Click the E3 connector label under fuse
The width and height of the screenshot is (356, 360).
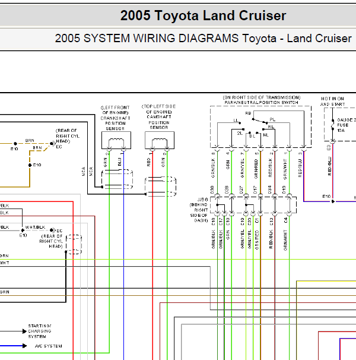[x=329, y=148]
